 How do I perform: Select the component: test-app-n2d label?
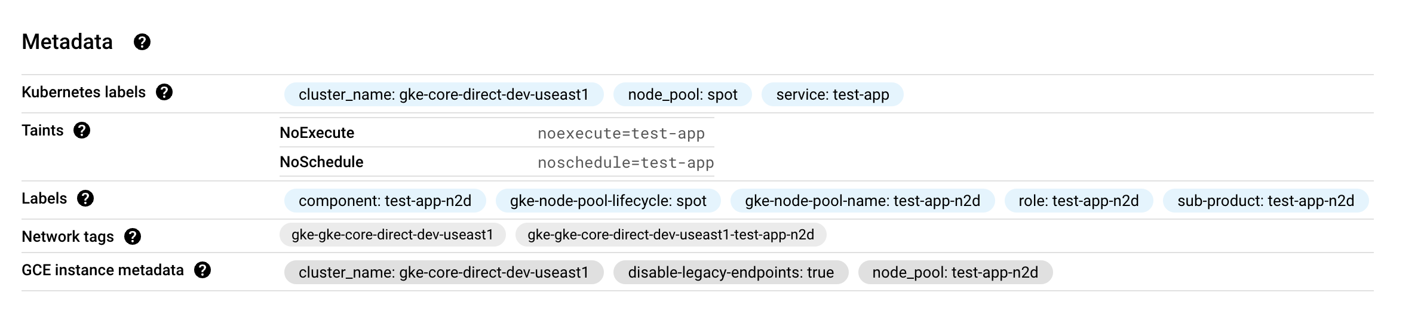pos(385,201)
